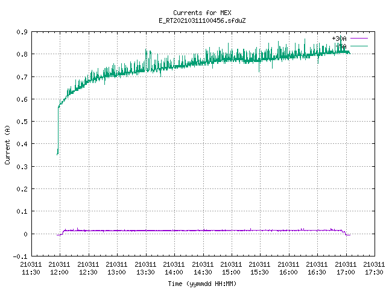The image size is (386, 289).
Task: Click the +30A legend label
Action: (339, 39)
